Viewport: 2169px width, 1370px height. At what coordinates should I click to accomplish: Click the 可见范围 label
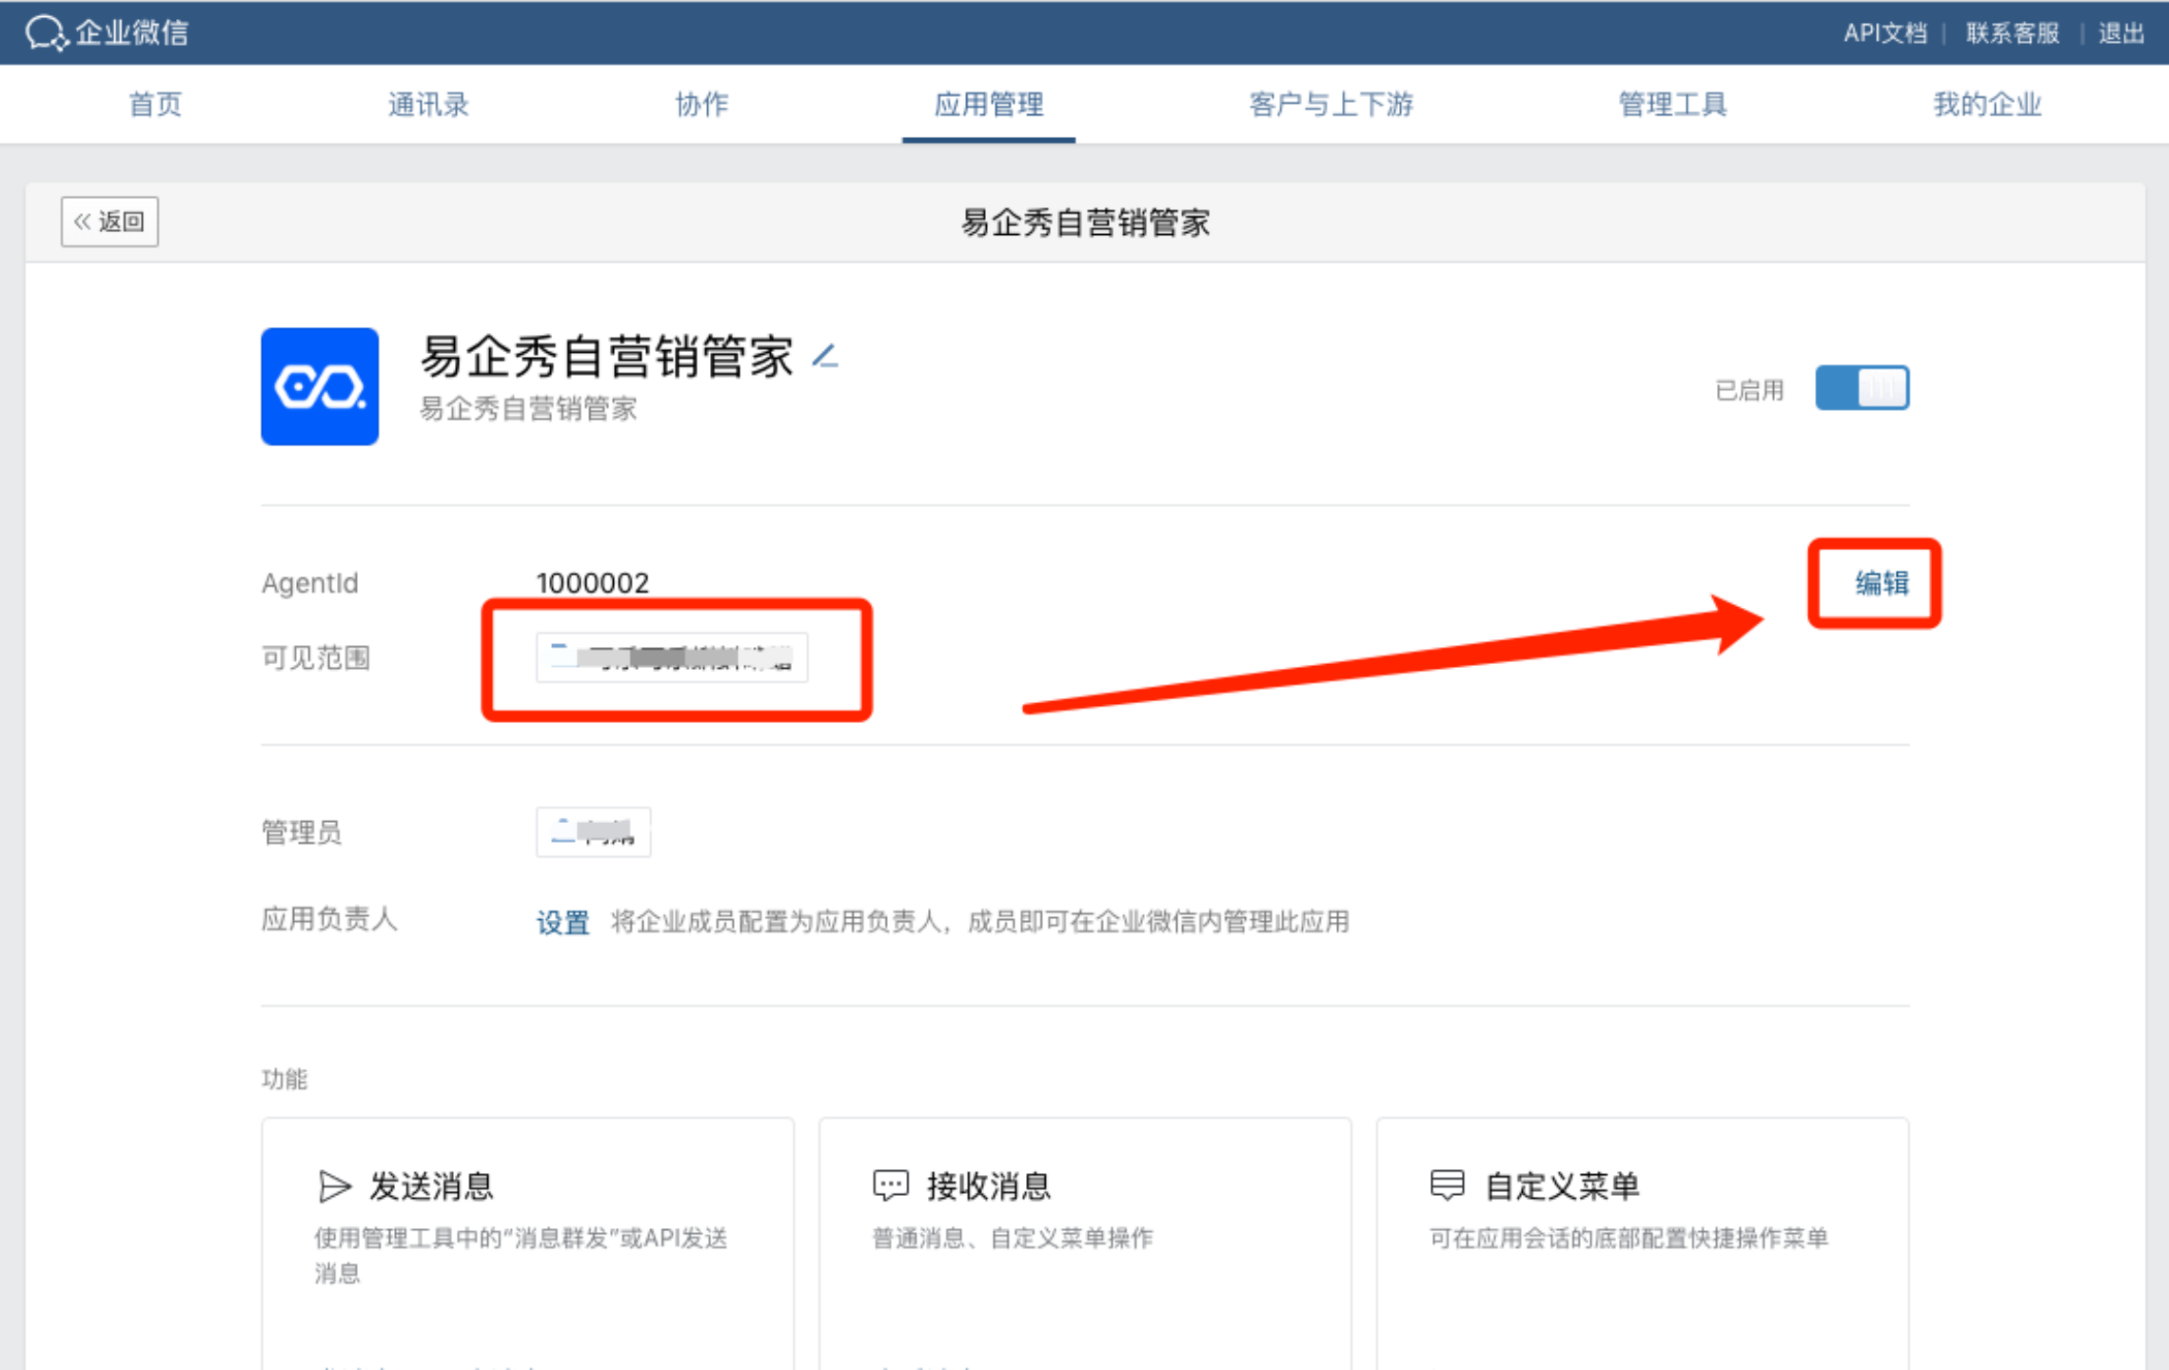pos(316,657)
